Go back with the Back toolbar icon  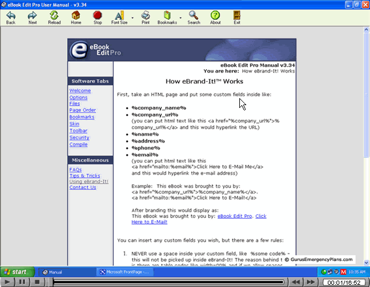(10, 18)
